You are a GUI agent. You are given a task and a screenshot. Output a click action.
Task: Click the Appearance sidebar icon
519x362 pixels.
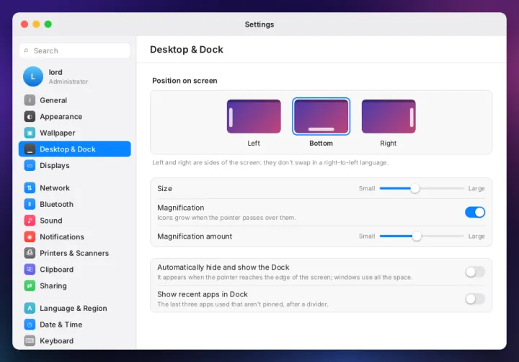tap(30, 117)
